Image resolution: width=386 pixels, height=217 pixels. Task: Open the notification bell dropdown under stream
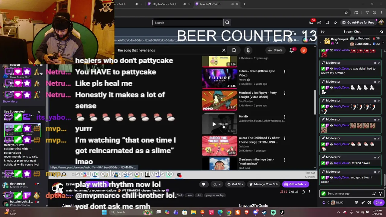click(x=217, y=184)
